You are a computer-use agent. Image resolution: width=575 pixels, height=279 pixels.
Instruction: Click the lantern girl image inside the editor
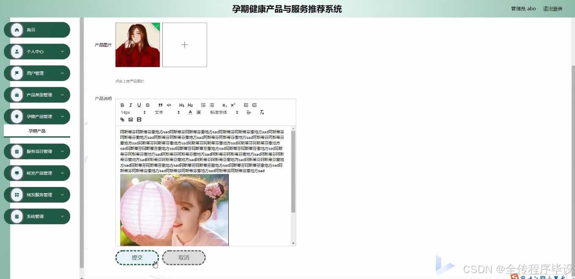(x=174, y=210)
